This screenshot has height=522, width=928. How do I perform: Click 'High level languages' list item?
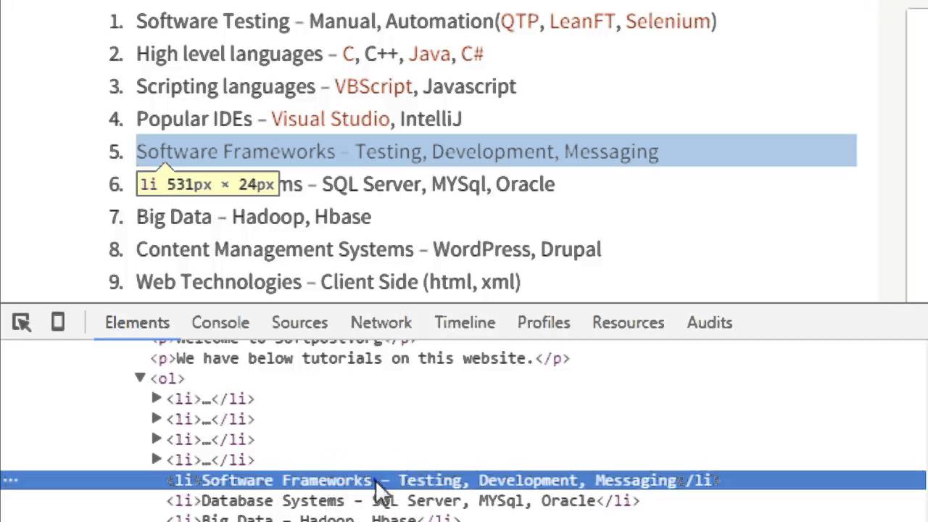[310, 54]
